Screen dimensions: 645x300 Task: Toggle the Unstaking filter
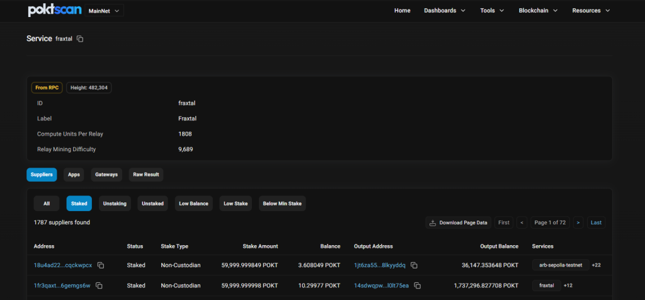tap(115, 203)
